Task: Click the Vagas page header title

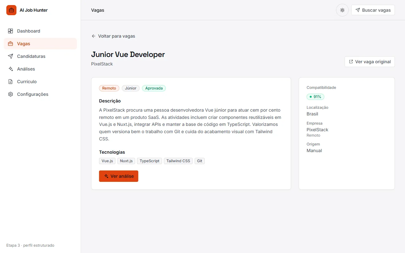Action: point(97,10)
